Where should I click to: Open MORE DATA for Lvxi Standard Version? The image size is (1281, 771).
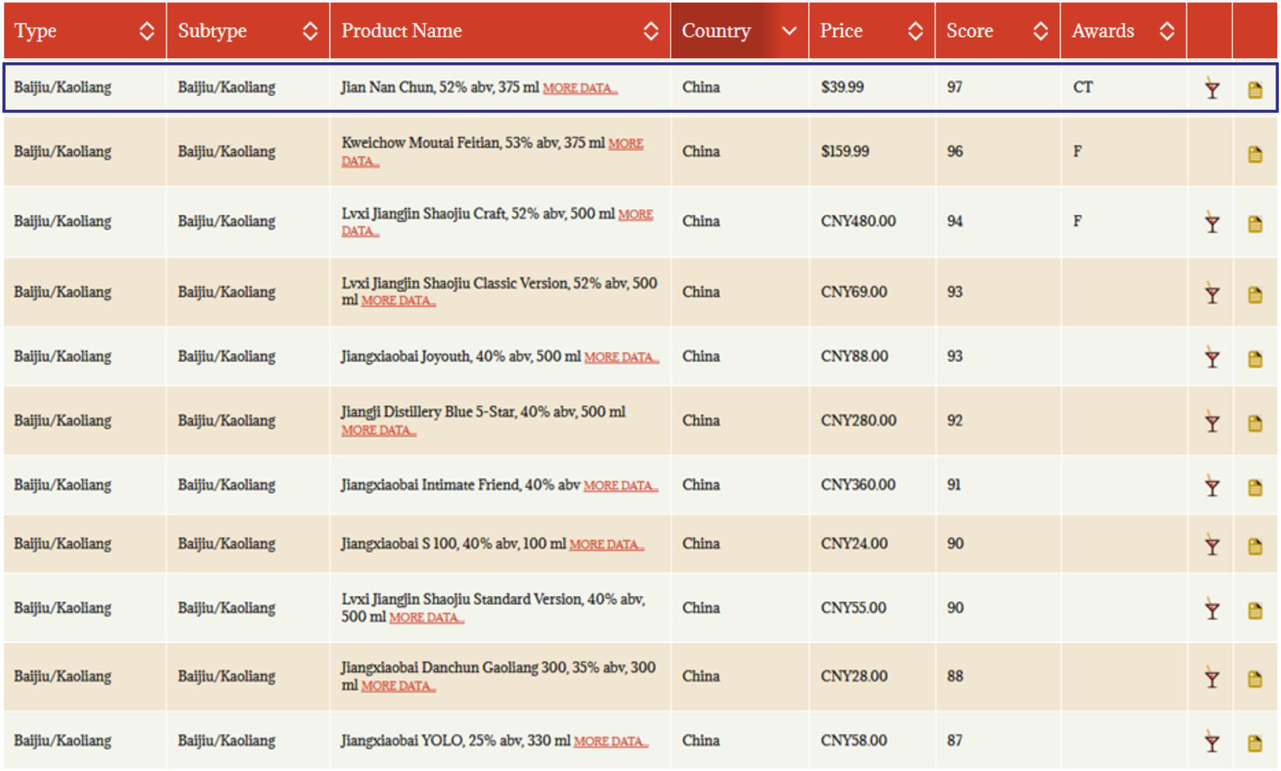click(427, 618)
